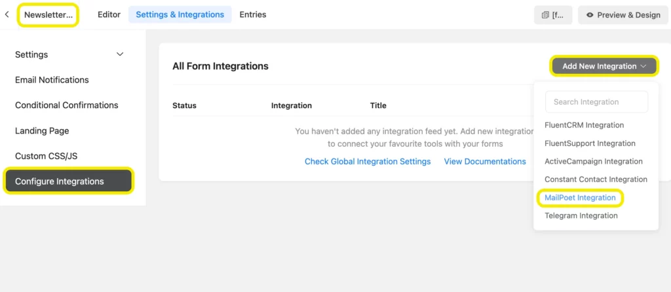Viewport: 671px width, 292px height.
Task: Open Email Notifications settings
Action: tap(52, 80)
